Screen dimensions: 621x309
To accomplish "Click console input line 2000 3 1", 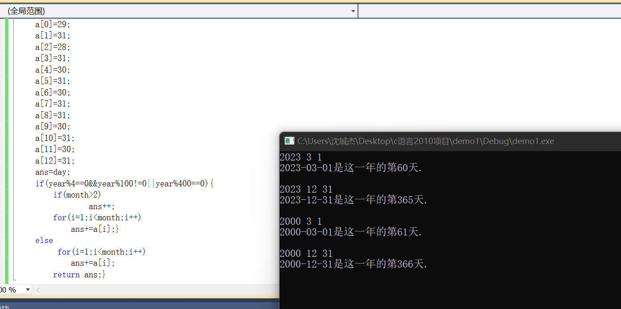I will point(300,222).
